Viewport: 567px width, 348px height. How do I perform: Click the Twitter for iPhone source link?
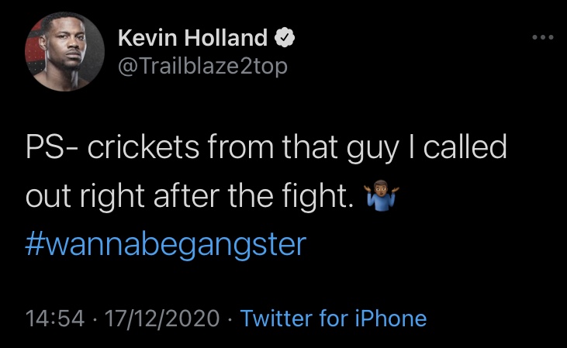[334, 319]
